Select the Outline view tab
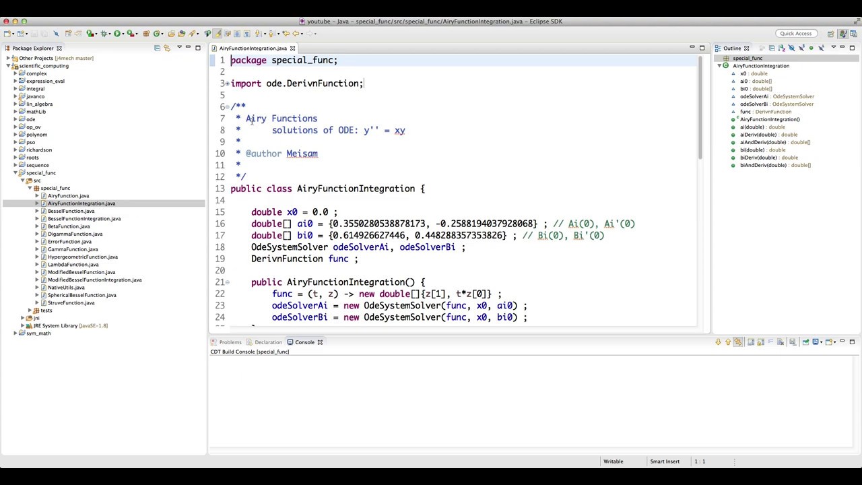The height and width of the screenshot is (485, 862). pos(732,48)
